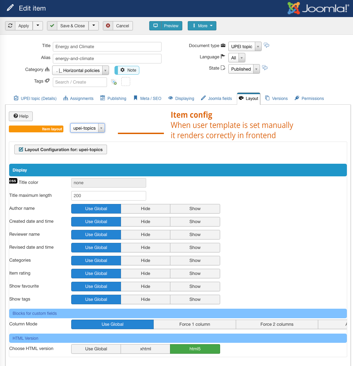The image size is (353, 366).
Task: Set Categories to Hide
Action: point(145,261)
